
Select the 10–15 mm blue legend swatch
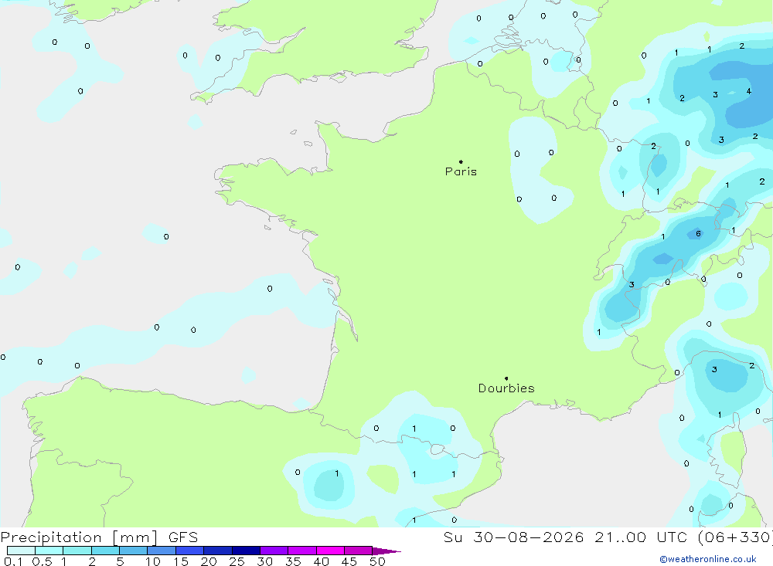point(162,551)
